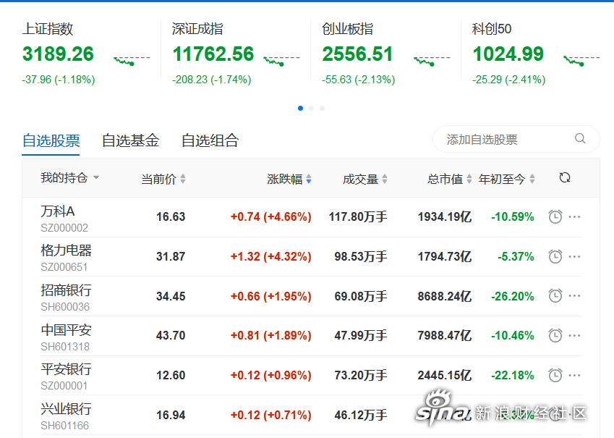The width and height of the screenshot is (614, 438).
Task: Sort by 涨跌幅 column arrows
Action: tap(309, 179)
